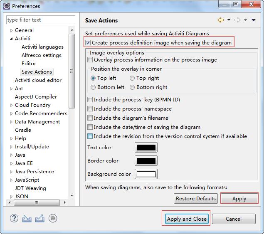This screenshot has height=234, width=264.
Task: Click the tree scrollbar down arrow
Action: point(72,196)
